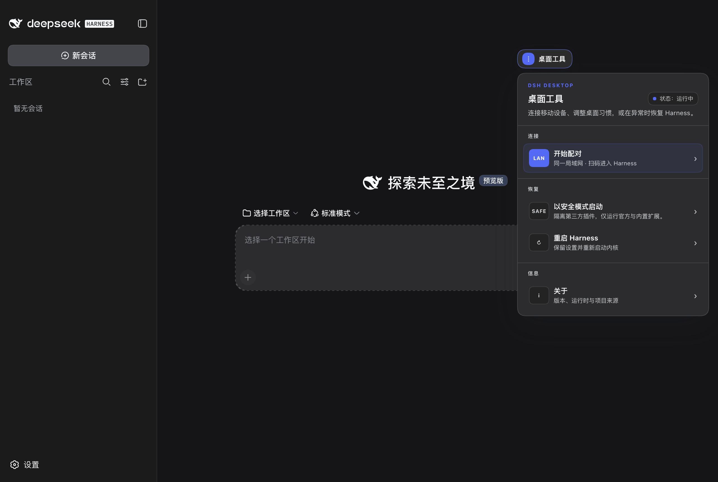Screen dimensions: 718x482
Task: Open 开始配对 LAN pairing entry
Action: pyautogui.click(x=613, y=158)
